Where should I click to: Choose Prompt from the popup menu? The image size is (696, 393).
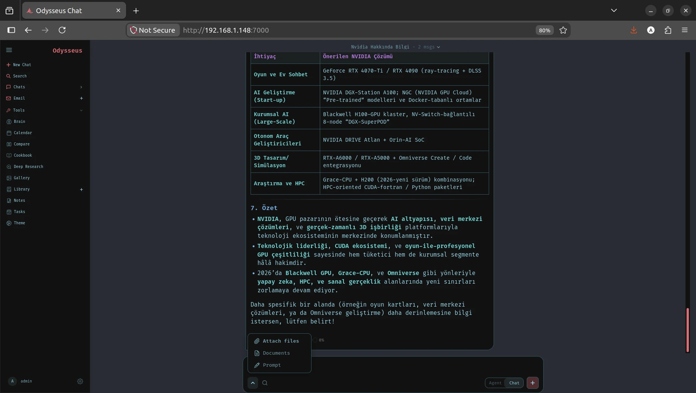coord(280,365)
